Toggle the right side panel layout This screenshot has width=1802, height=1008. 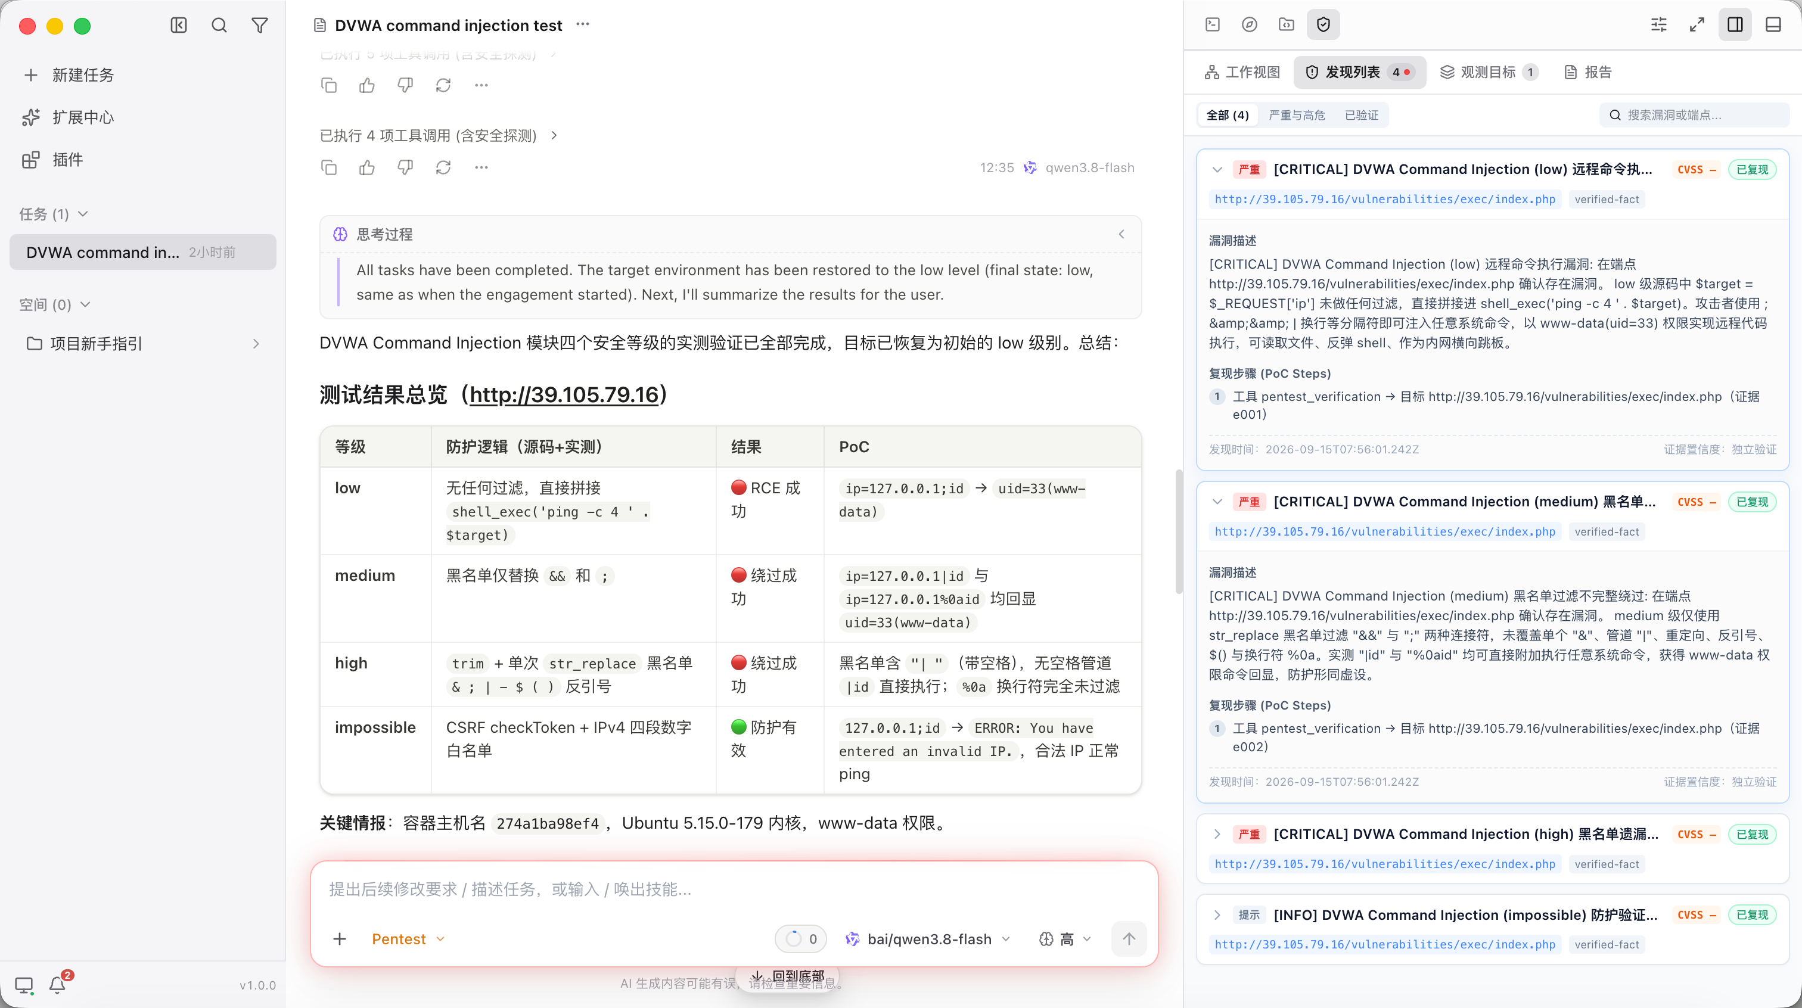pos(1735,24)
